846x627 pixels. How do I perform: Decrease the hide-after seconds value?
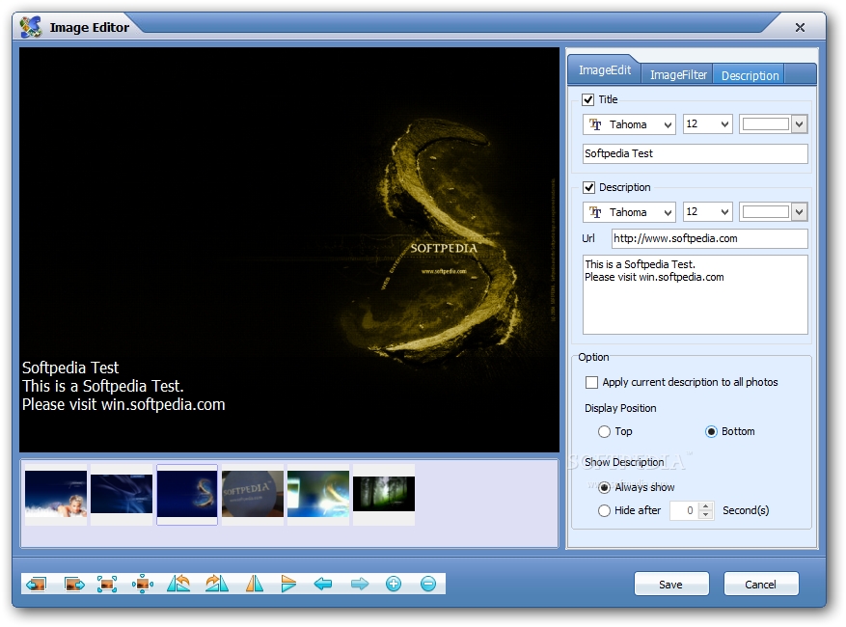(705, 515)
